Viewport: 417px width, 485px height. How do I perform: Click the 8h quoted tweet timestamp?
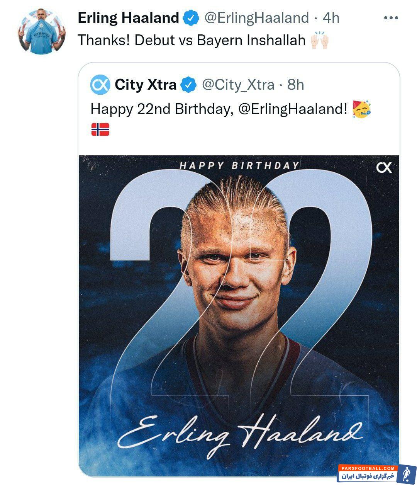[296, 85]
